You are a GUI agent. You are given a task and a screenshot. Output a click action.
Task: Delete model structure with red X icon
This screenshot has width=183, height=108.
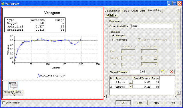171,72
